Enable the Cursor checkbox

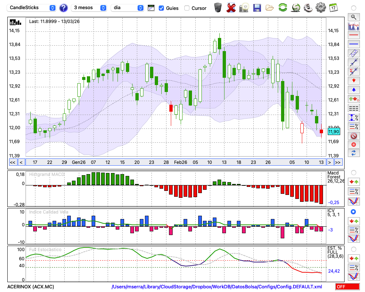pos(187,8)
